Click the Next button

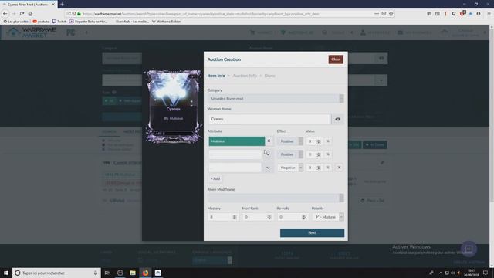point(312,232)
